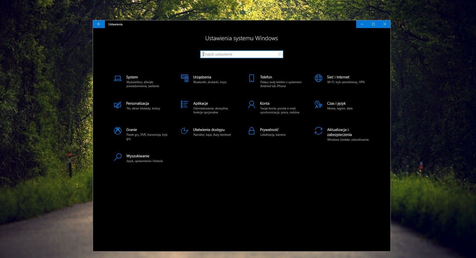Select the Ułatwienia dostępu label

point(209,130)
